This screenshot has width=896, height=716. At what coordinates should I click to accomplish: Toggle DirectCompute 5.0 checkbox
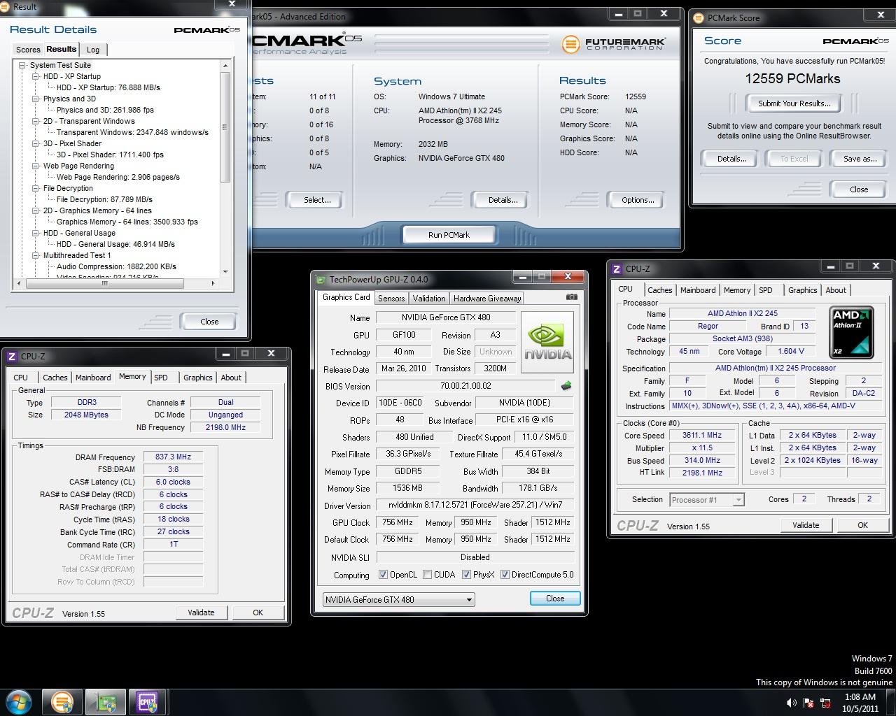tap(505, 575)
